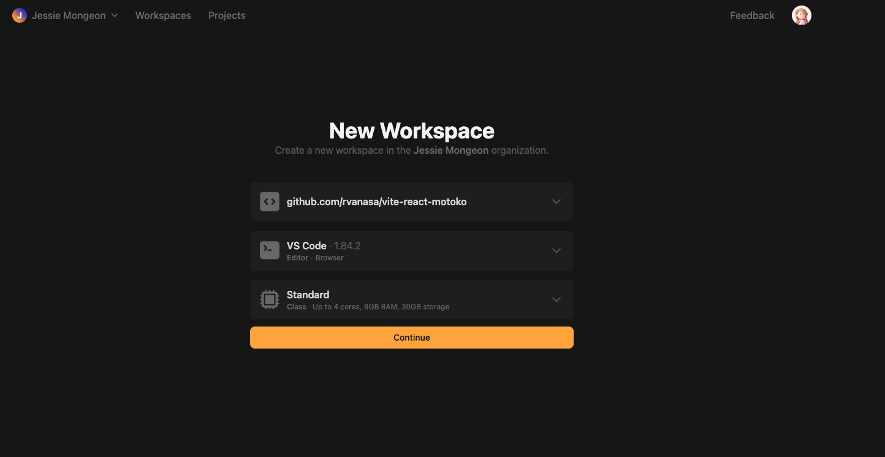885x457 pixels.
Task: Expand the VS Code editor chevron
Action: coord(556,251)
